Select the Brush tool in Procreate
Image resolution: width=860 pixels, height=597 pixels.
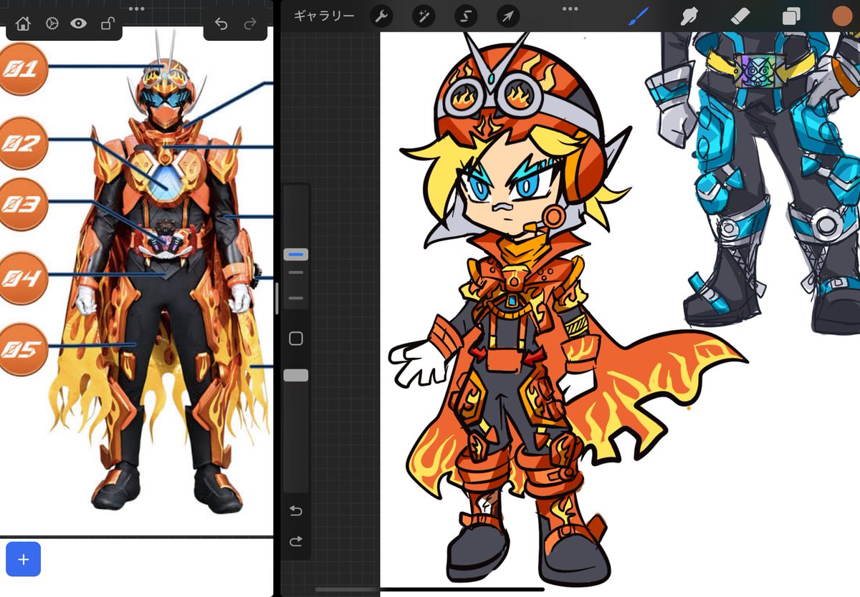pyautogui.click(x=638, y=16)
